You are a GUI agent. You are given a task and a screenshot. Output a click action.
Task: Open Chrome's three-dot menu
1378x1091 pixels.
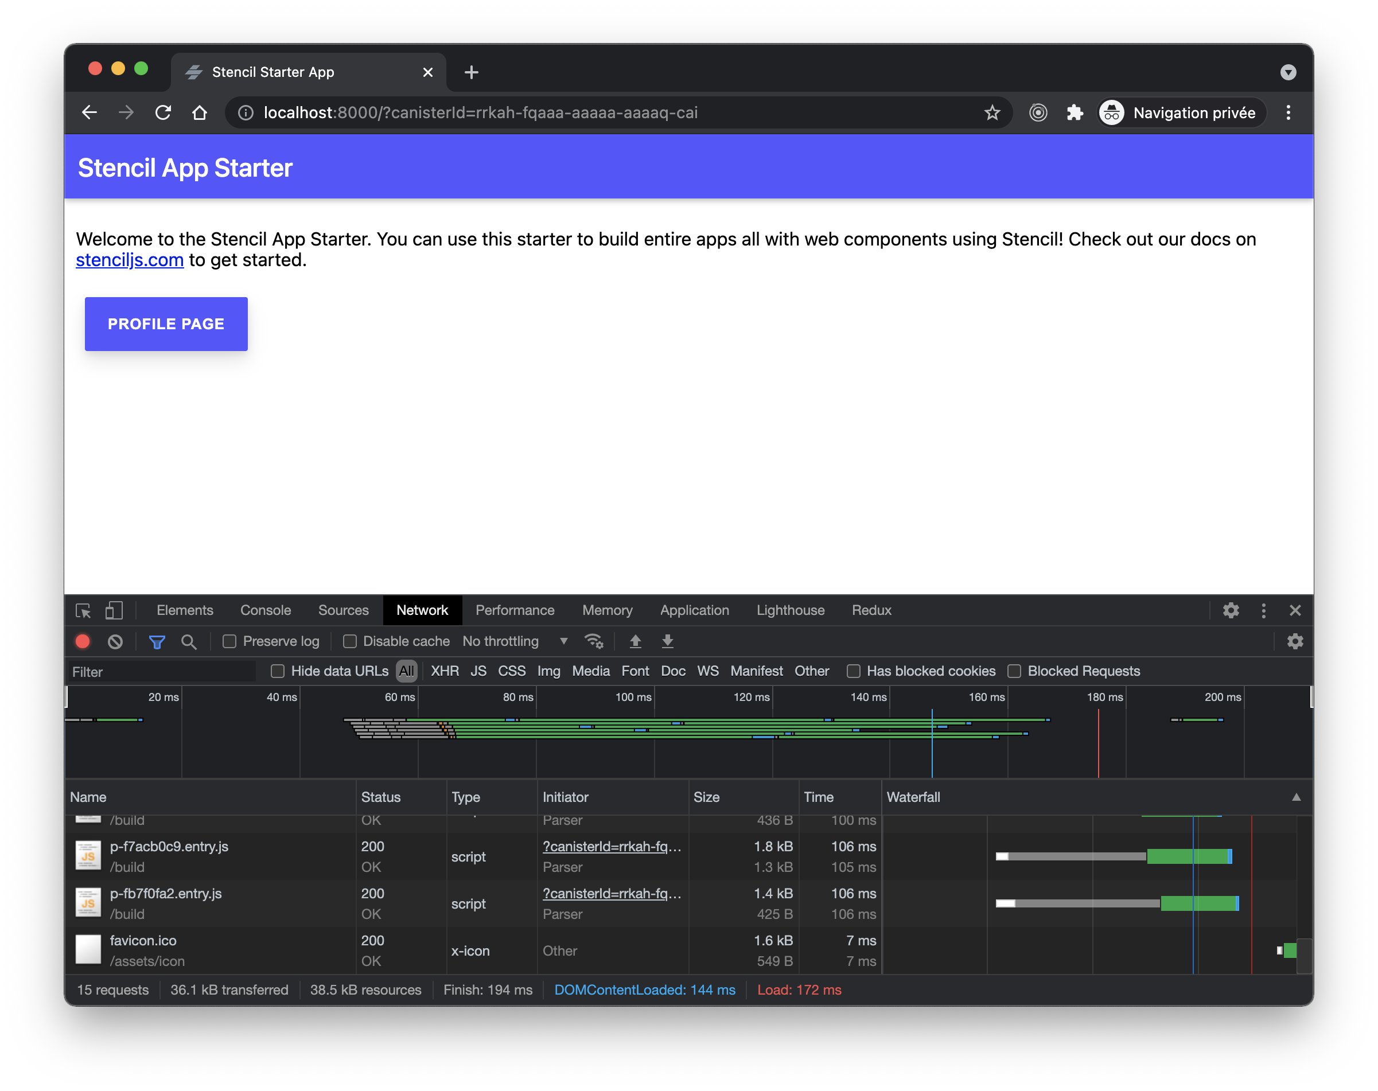[1287, 113]
